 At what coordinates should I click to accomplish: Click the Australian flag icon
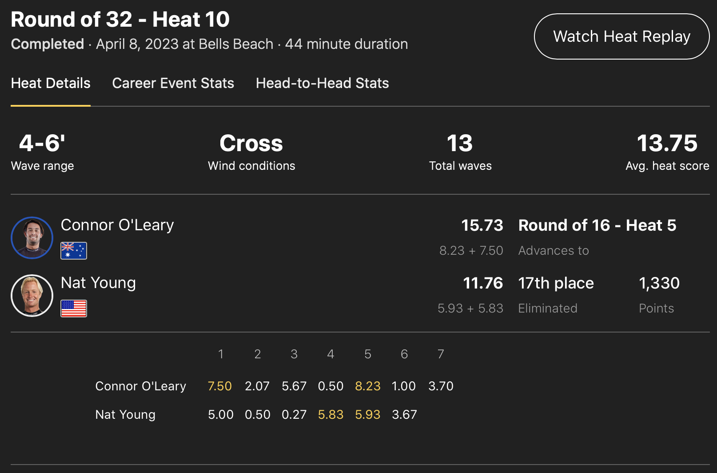(74, 251)
